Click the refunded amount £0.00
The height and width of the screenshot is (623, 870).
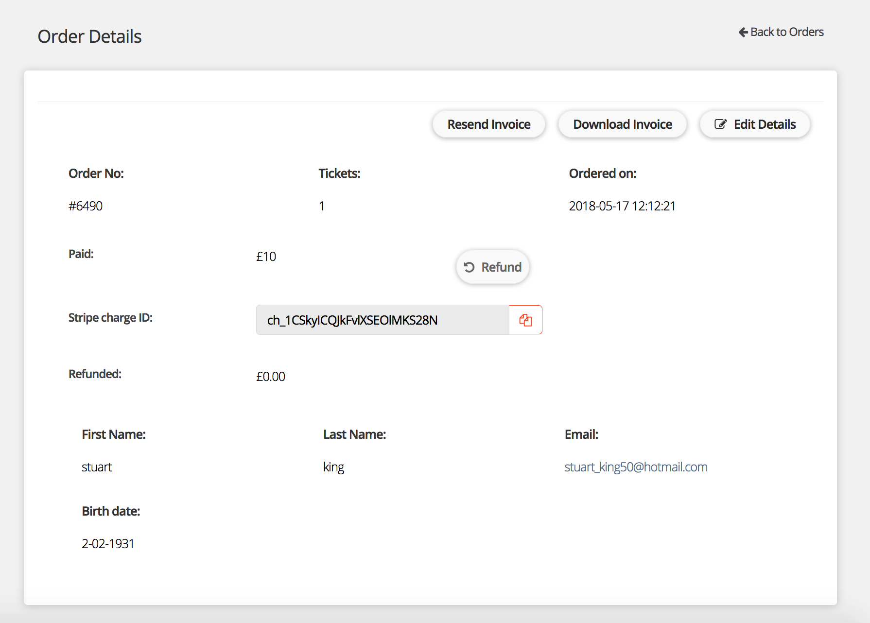(x=271, y=377)
